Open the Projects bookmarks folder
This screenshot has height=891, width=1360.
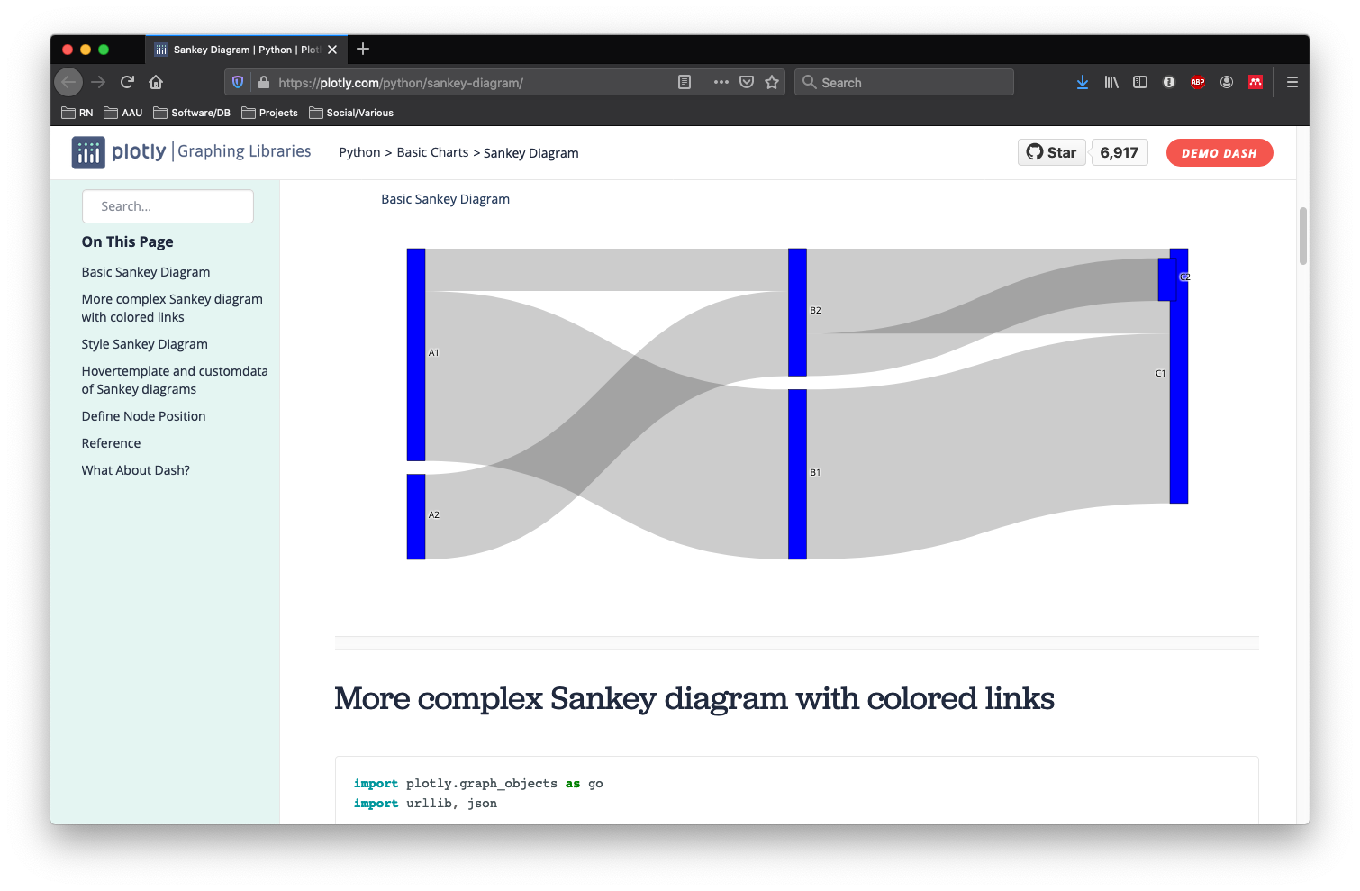pyautogui.click(x=269, y=113)
